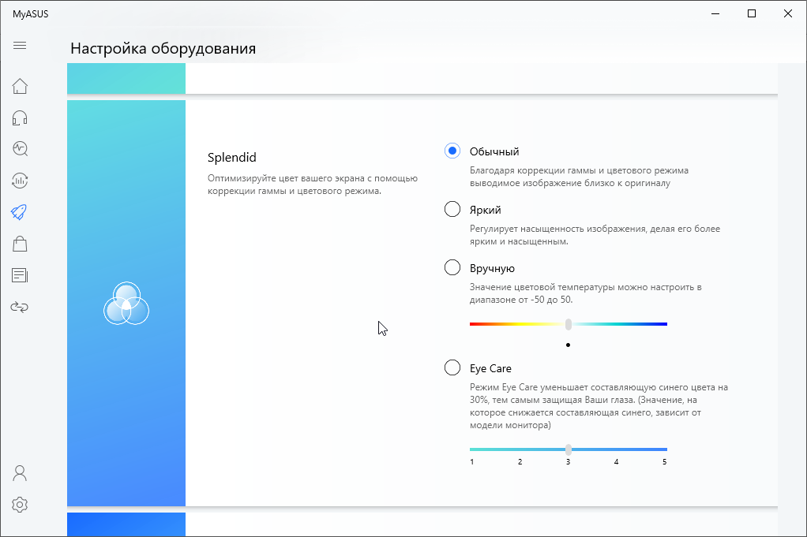807x537 pixels.
Task: Open Customer Support headset icon
Action: [x=20, y=117]
